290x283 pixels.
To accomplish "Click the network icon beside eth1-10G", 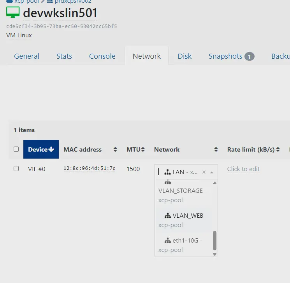I will tap(168, 241).
